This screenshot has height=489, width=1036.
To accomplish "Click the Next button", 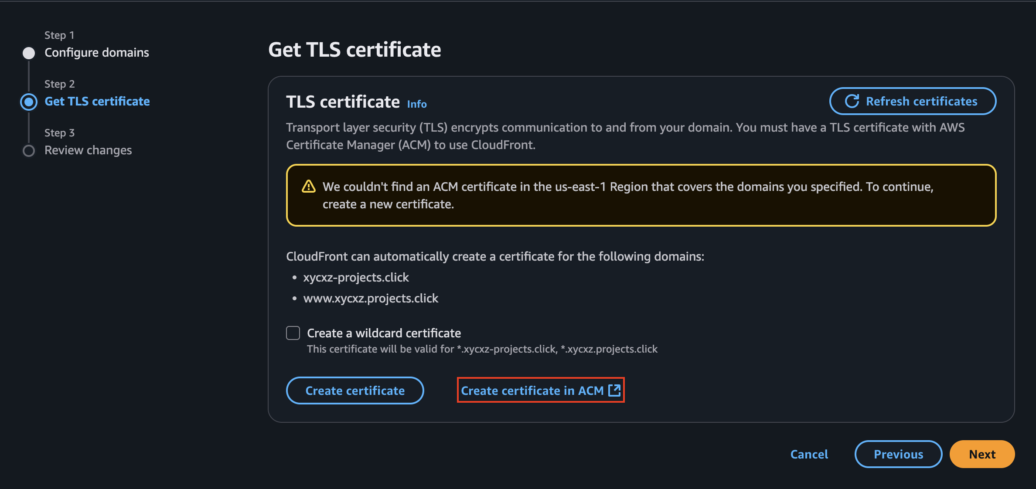I will 982,454.
